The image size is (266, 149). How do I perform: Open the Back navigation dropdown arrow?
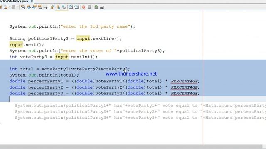(x=10, y=7)
